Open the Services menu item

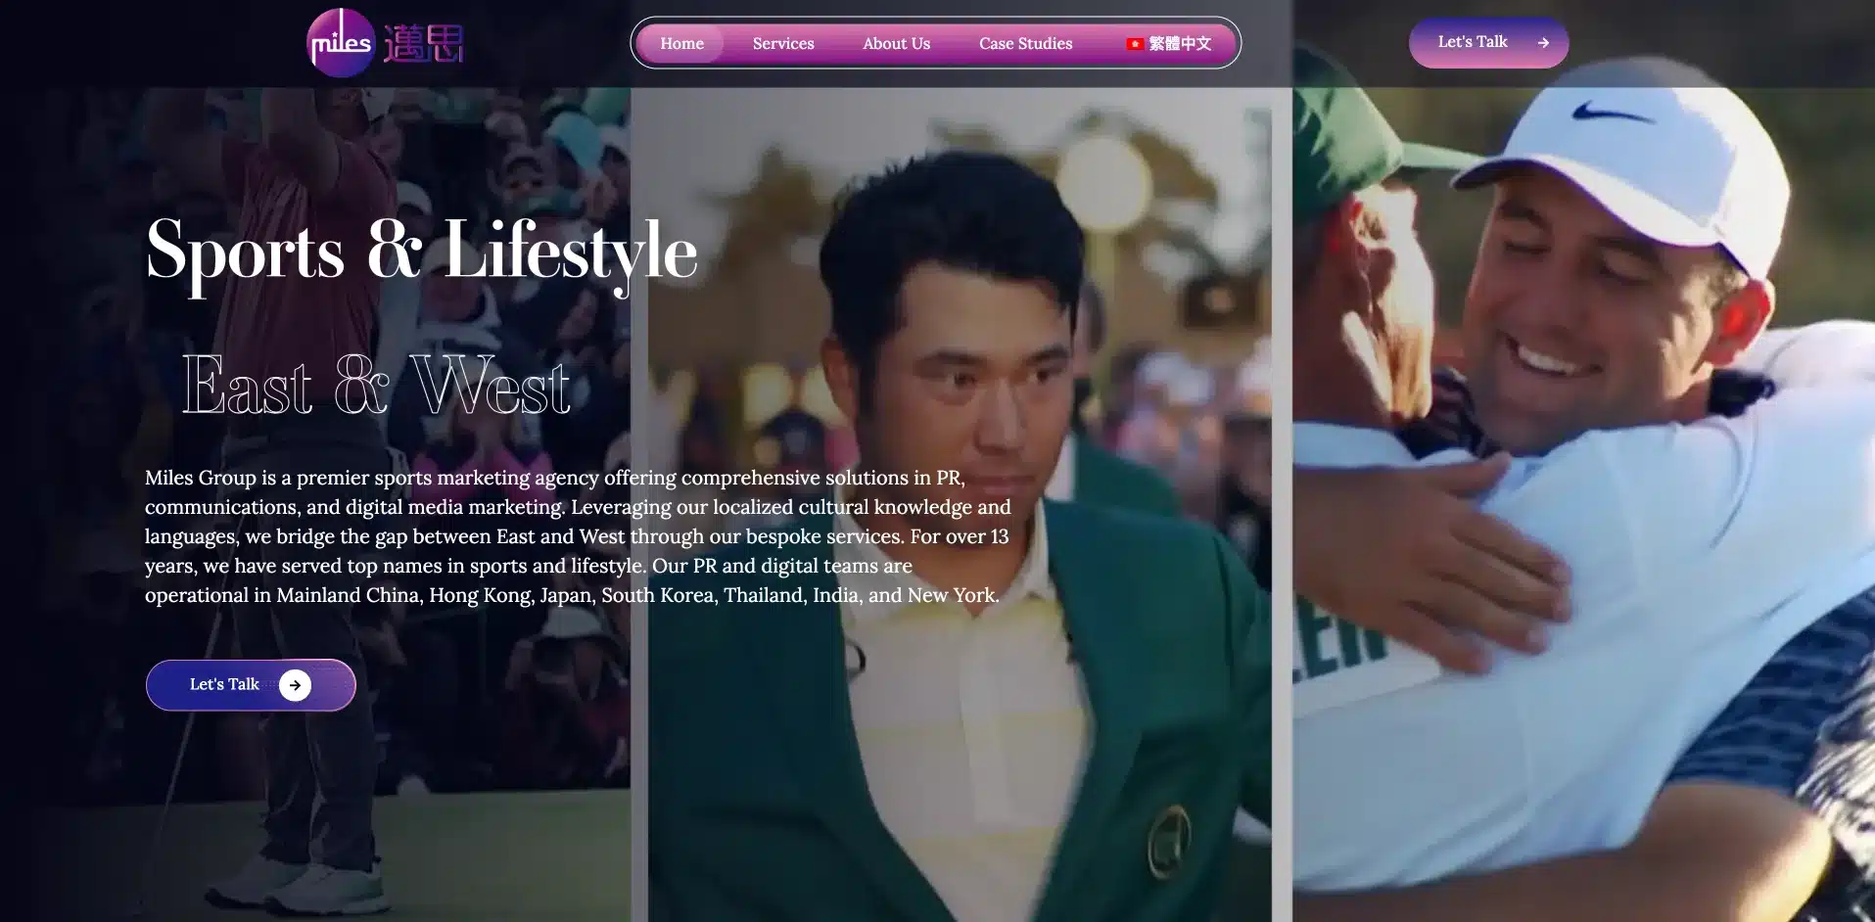coord(783,44)
